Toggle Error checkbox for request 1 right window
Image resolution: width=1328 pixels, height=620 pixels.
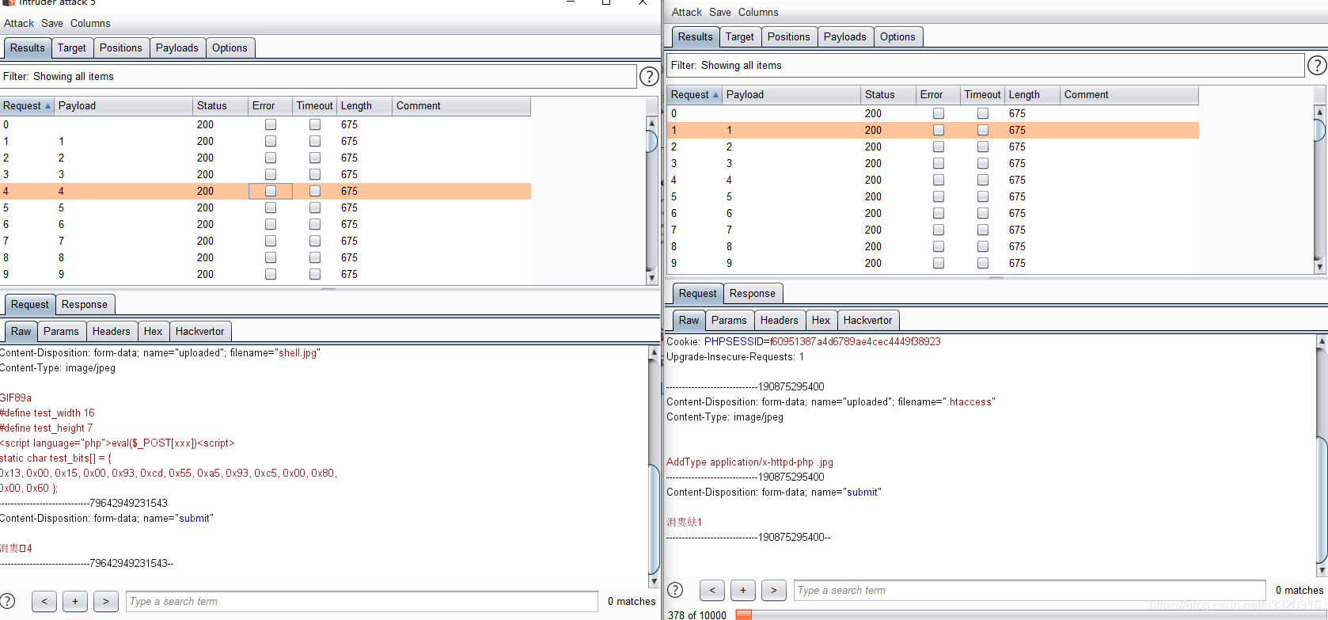tap(939, 130)
